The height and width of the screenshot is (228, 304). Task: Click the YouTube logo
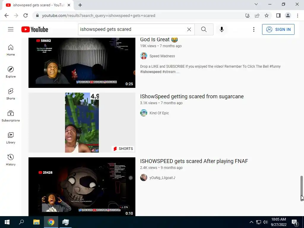tap(35, 29)
